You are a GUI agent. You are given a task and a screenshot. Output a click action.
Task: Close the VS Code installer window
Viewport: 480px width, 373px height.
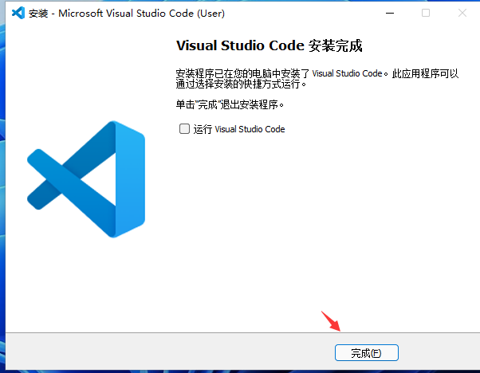click(462, 13)
